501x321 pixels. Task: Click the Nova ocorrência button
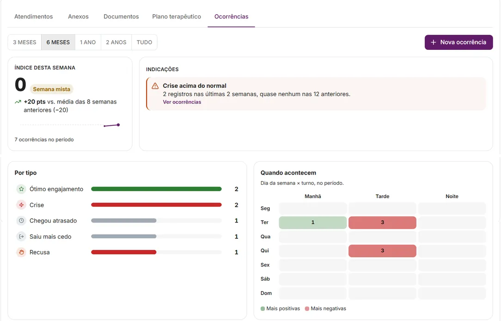click(458, 42)
